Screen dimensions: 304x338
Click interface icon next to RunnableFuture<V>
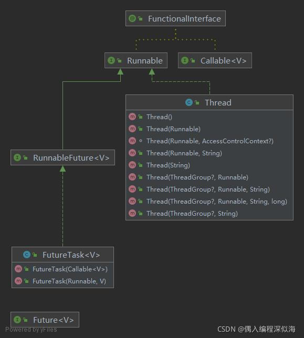(17, 157)
